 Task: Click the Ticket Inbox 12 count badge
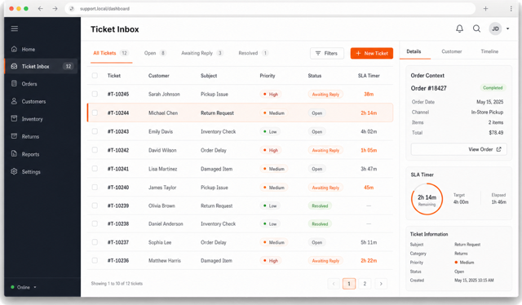pyautogui.click(x=69, y=66)
